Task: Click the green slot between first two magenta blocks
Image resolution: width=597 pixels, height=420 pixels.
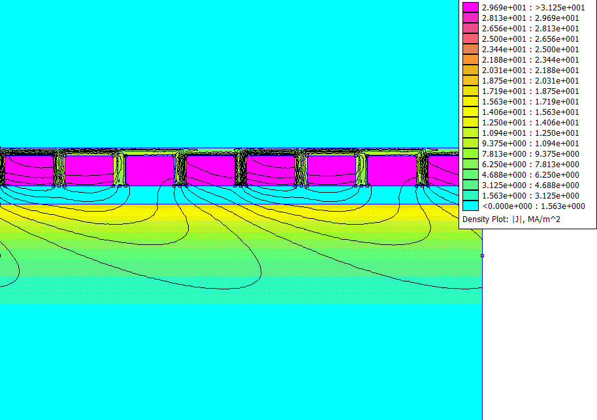Action: (x=59, y=169)
